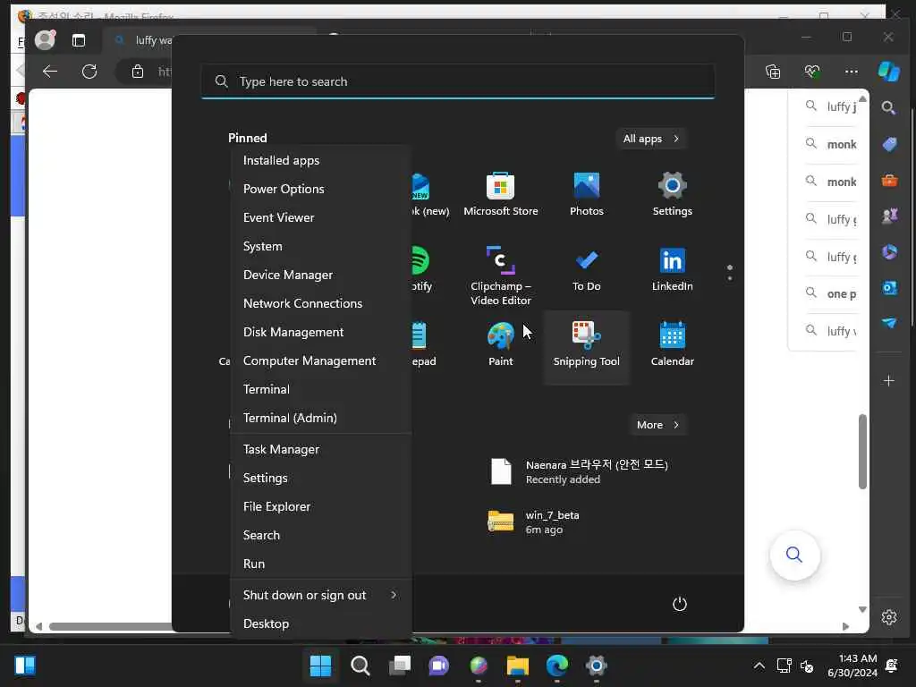Open the LinkedIn pinned app
Image resolution: width=916 pixels, height=687 pixels.
[672, 270]
